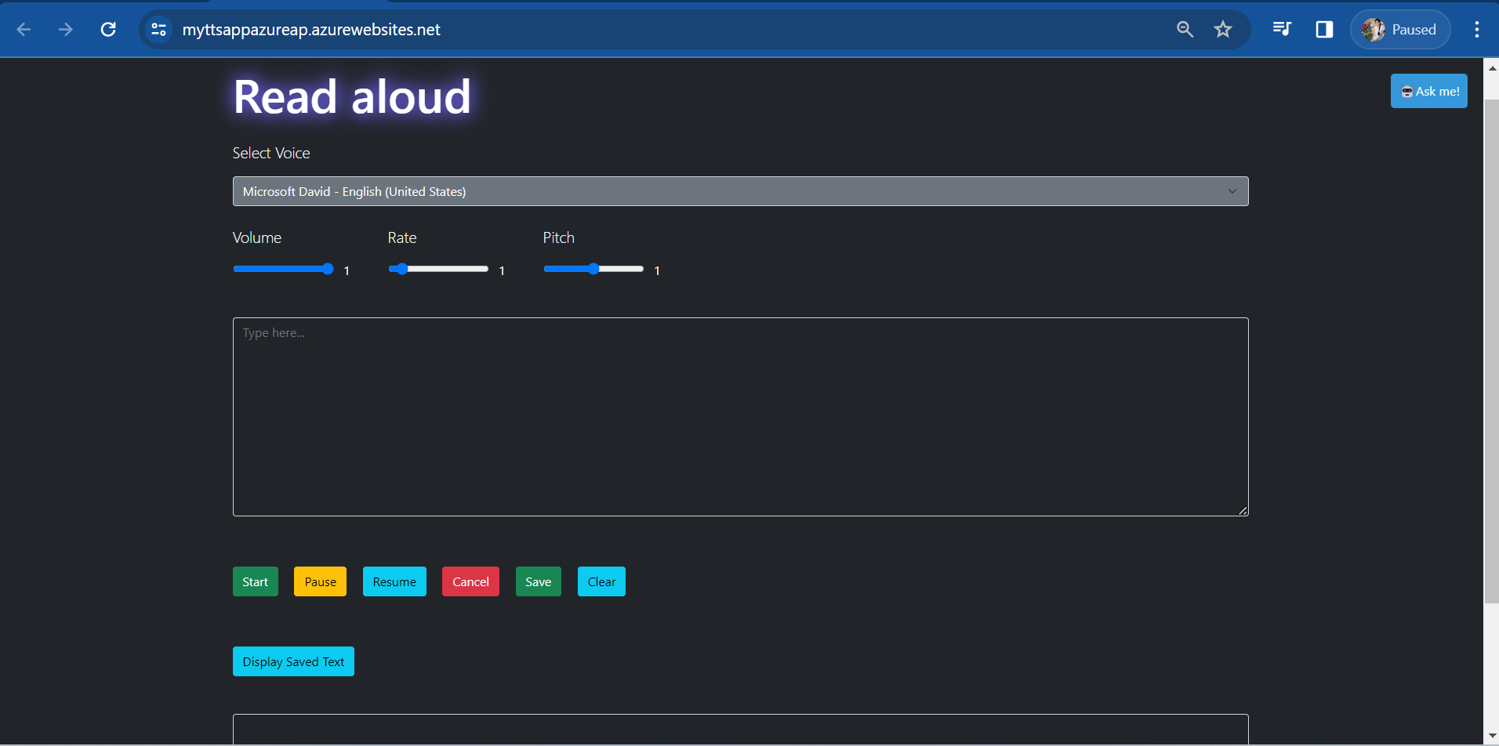1499x746 pixels.
Task: Open the browser side panel icon
Action: 1324,30
